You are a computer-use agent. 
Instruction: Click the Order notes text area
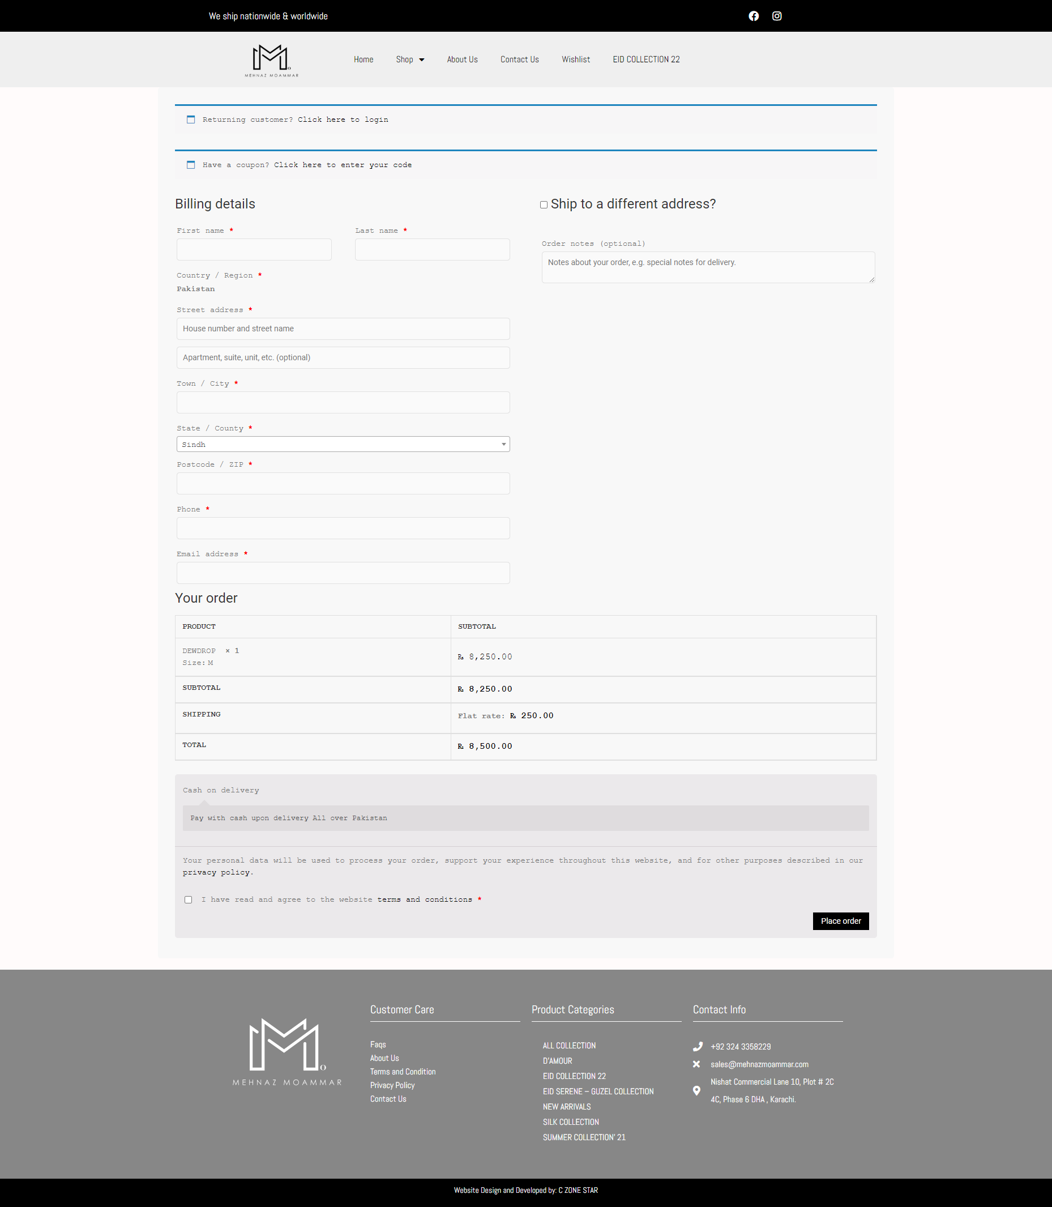pyautogui.click(x=708, y=267)
